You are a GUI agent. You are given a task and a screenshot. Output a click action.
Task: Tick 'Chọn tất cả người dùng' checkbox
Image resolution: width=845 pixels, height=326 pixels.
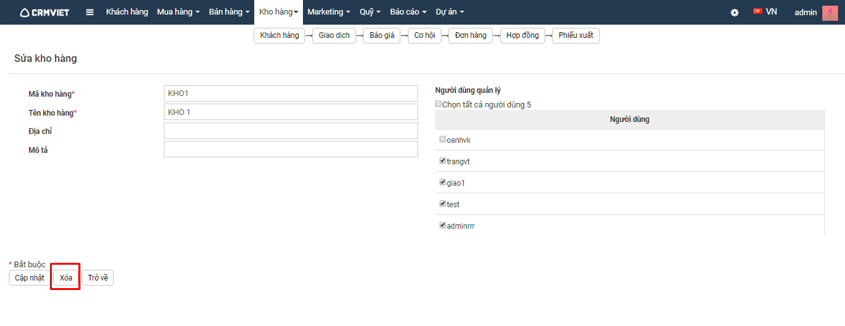[438, 104]
